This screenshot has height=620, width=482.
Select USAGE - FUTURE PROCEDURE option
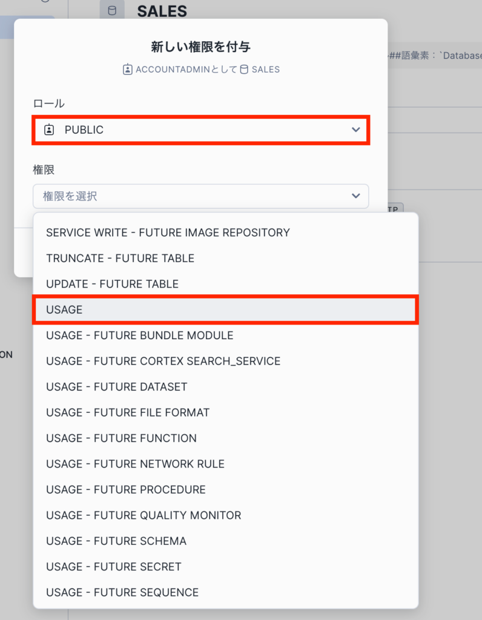(x=125, y=490)
